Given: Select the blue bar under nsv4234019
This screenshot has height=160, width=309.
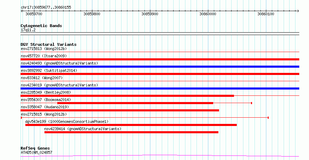Looking at the screenshot, I should (x=160, y=89).
